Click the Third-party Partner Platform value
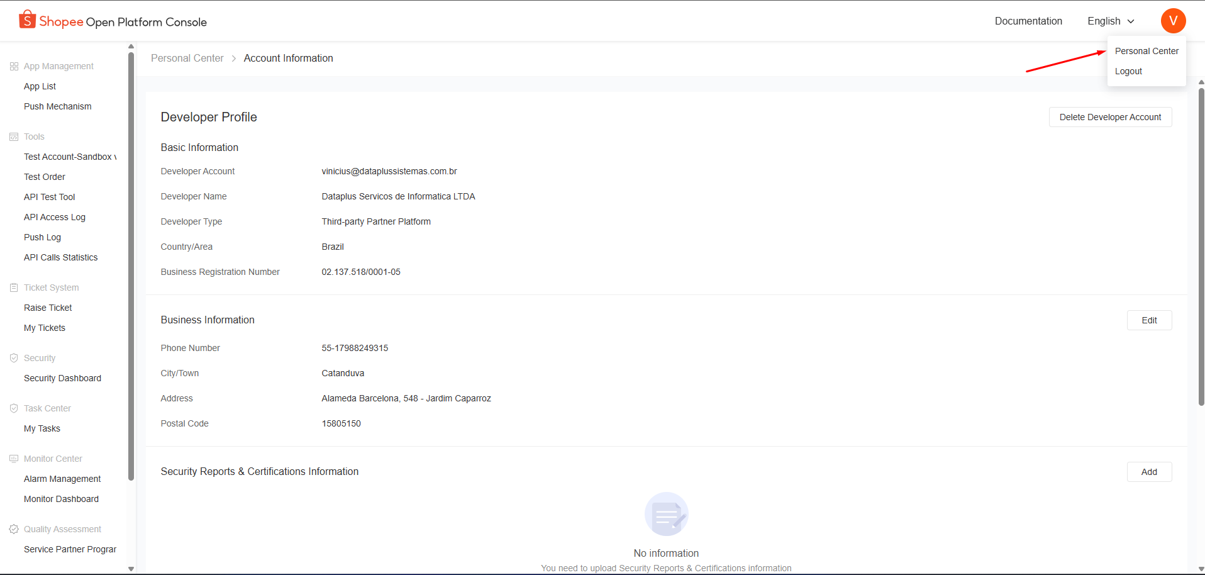The image size is (1205, 575). point(376,221)
